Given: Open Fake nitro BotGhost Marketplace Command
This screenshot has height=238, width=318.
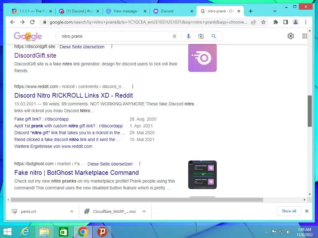Looking at the screenshot, I should click(76, 173).
